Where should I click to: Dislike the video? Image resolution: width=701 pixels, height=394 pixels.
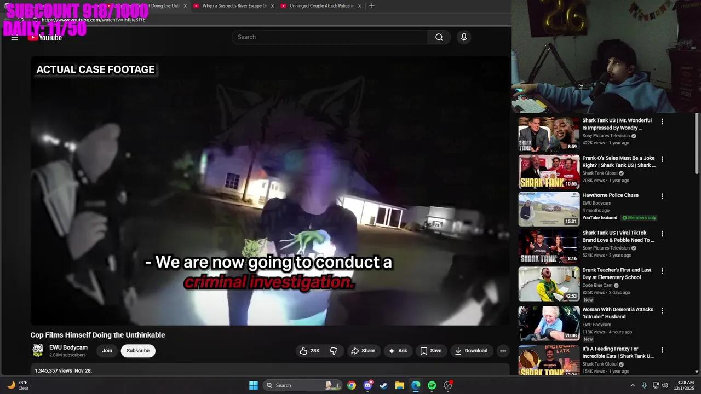(334, 350)
